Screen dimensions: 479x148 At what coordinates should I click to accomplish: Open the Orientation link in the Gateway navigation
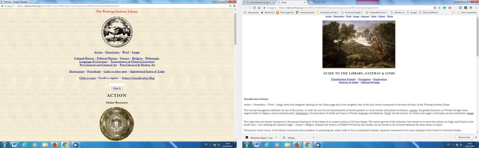pos(112,52)
